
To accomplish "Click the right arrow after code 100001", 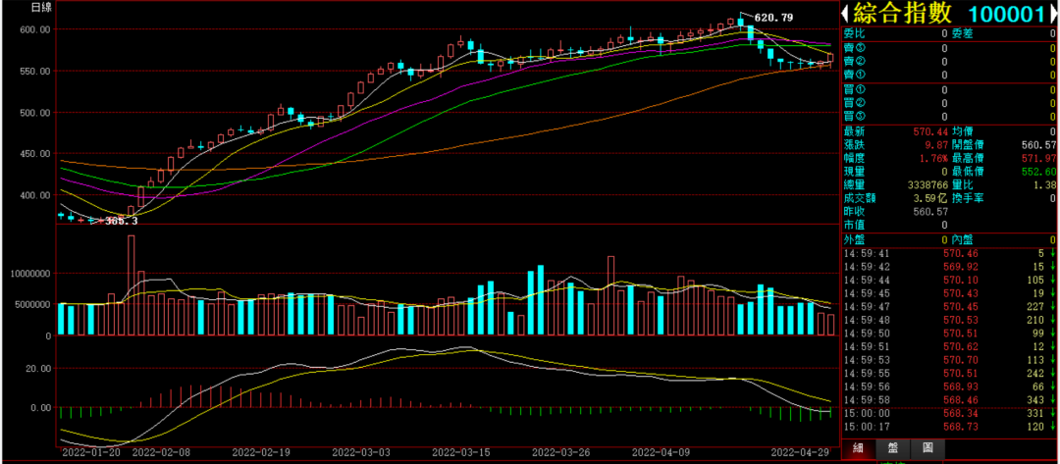I will (1054, 13).
